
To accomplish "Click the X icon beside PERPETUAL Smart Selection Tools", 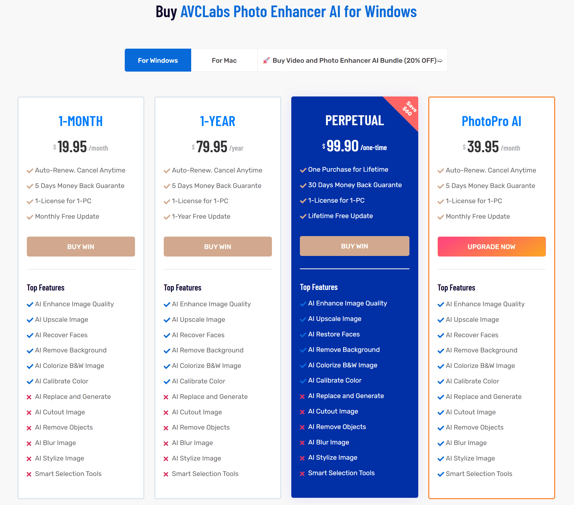I will pos(302,474).
